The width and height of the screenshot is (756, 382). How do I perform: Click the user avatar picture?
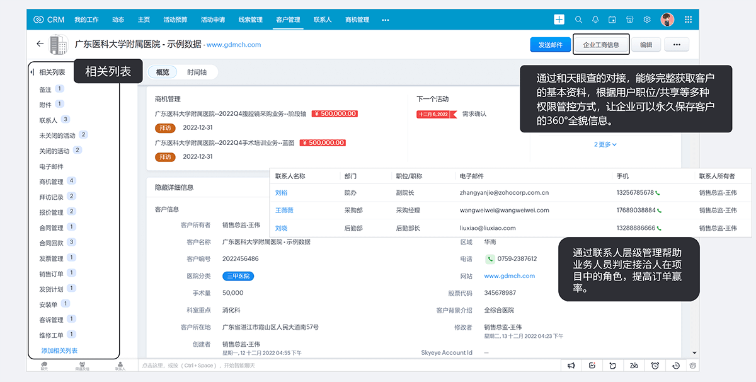pos(667,20)
